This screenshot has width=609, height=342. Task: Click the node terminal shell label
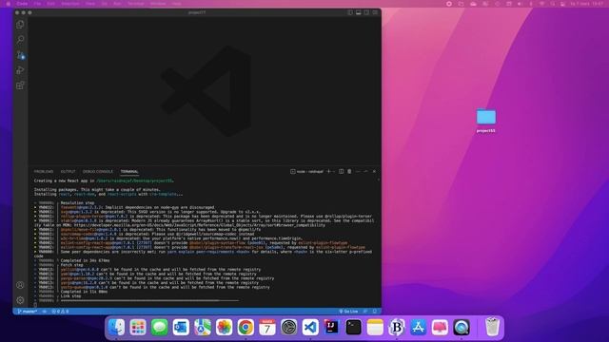(306, 171)
